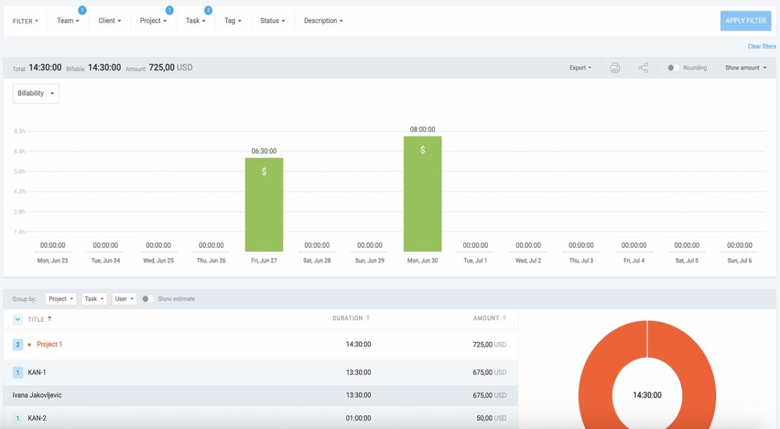
Task: Change the third group-by User dropdown
Action: coord(124,299)
